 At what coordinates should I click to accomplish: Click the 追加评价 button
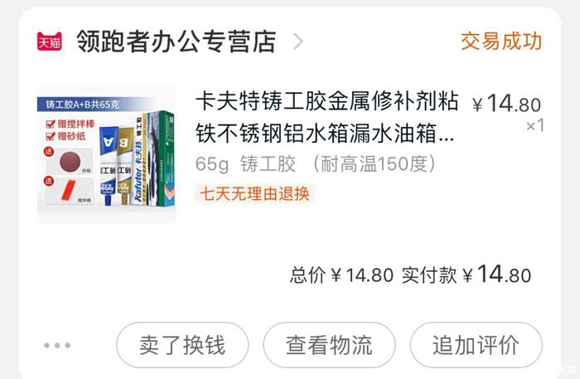coord(476,345)
